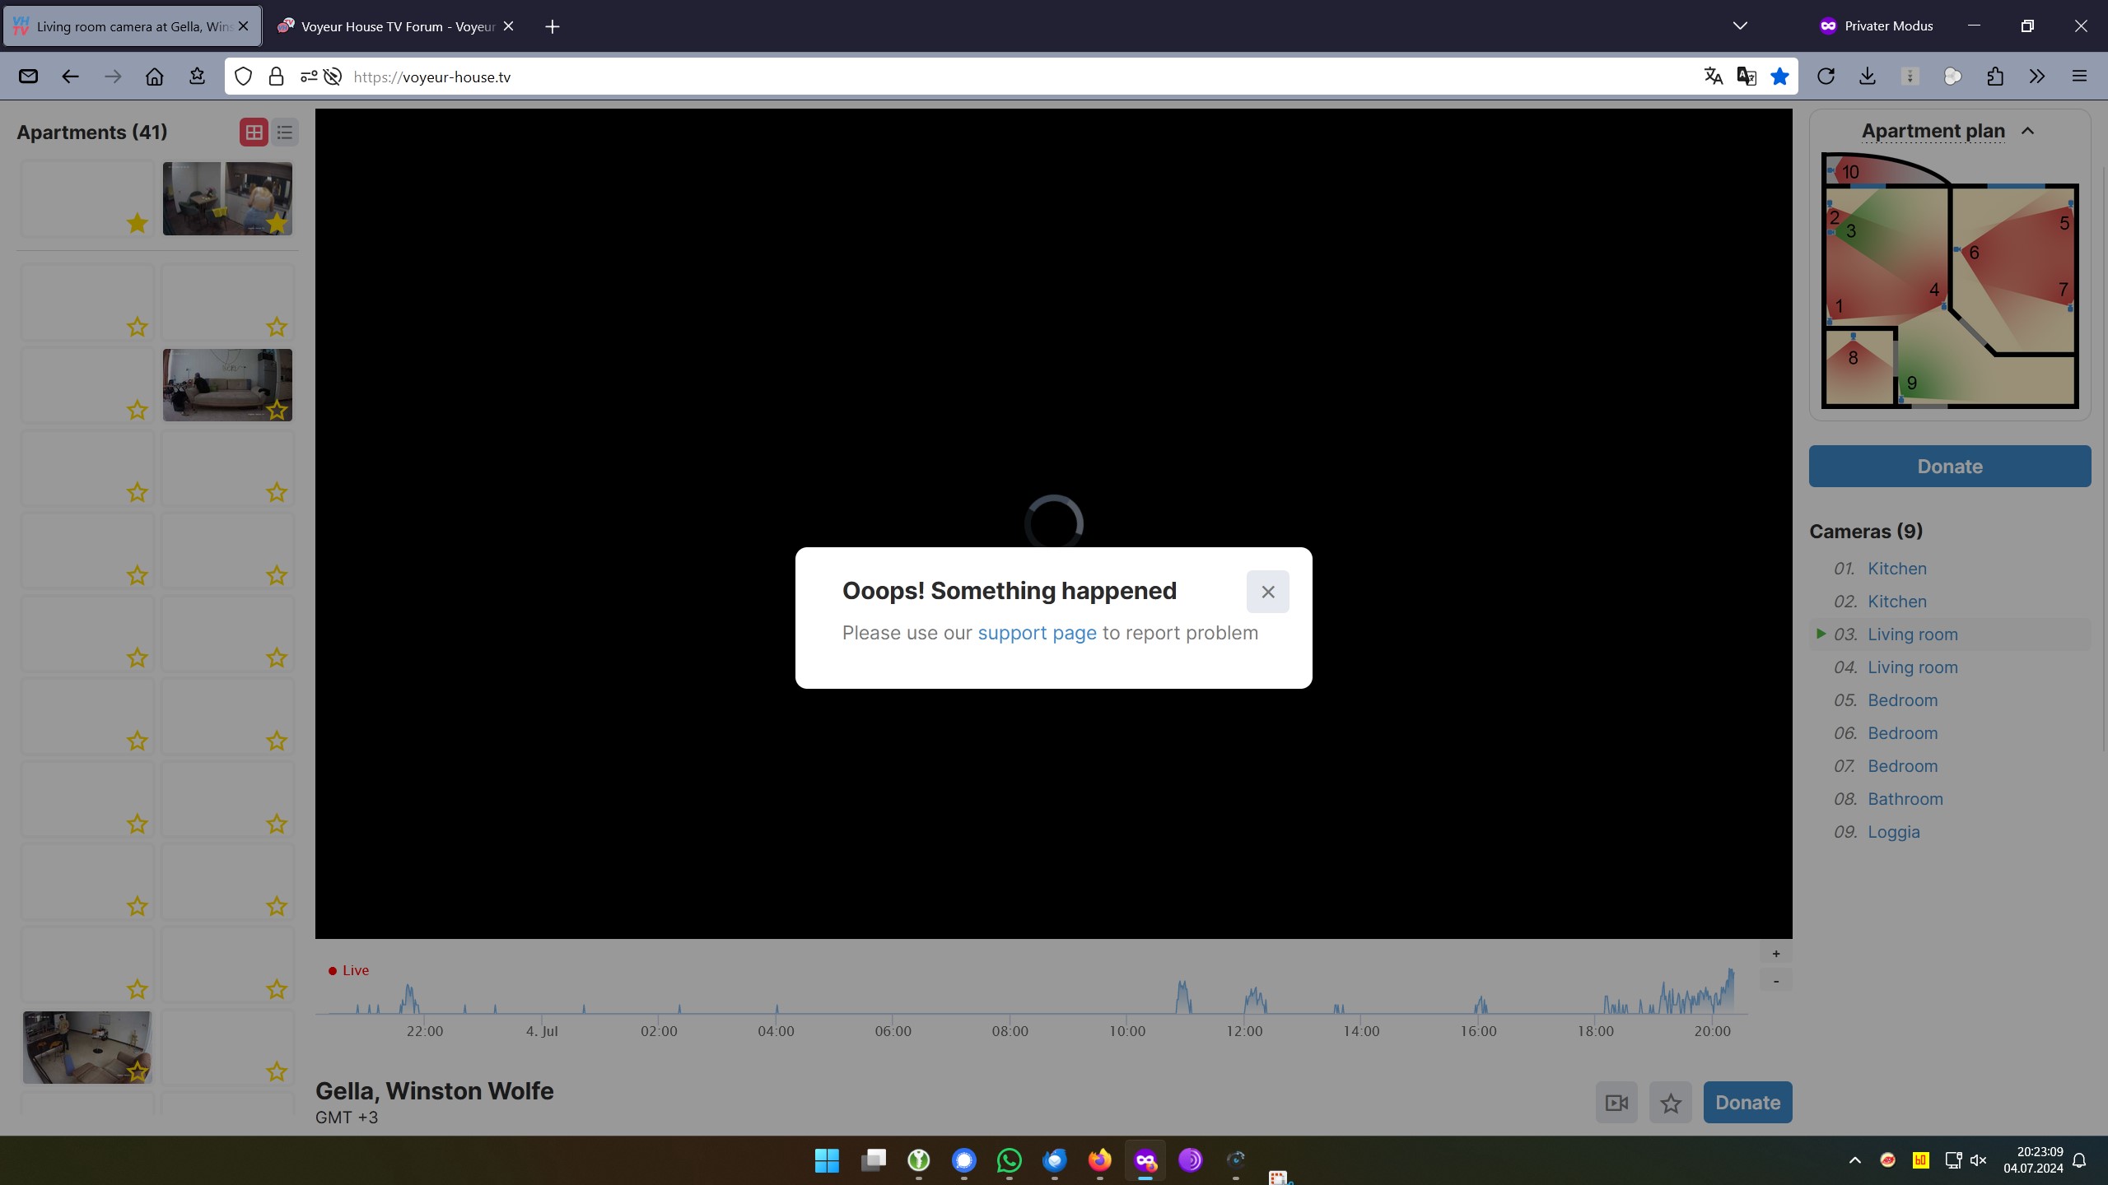
Task: Click the Firefox reload page icon
Action: (x=1826, y=77)
